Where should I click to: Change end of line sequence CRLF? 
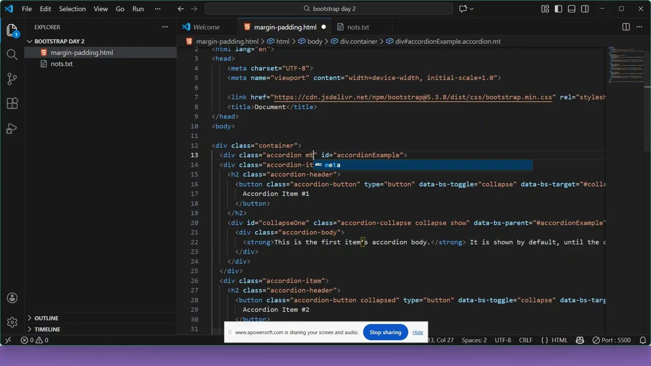[525, 340]
